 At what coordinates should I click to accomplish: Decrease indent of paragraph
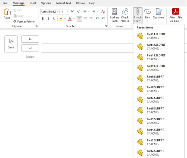[x=97, y=19]
